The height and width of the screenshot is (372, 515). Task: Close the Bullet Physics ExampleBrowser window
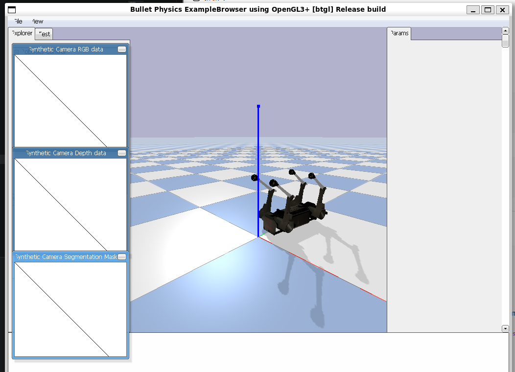[x=502, y=10]
